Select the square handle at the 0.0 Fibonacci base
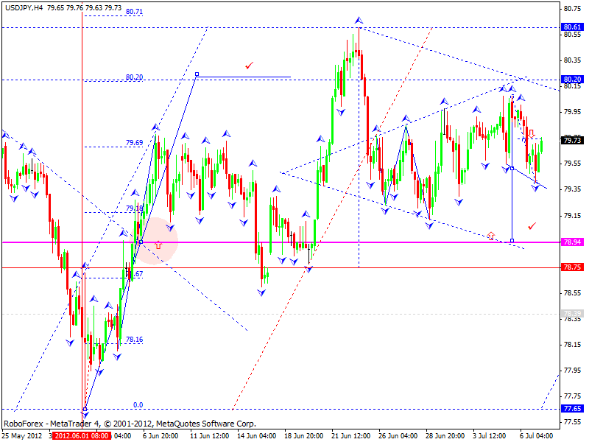The width and height of the screenshot is (589, 442). pos(85,409)
